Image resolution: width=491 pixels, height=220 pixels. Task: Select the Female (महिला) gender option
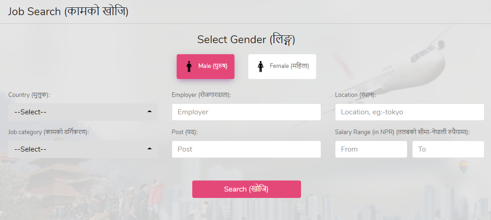point(289,66)
